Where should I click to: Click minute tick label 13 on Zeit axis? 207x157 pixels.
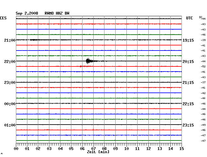pos(160,149)
